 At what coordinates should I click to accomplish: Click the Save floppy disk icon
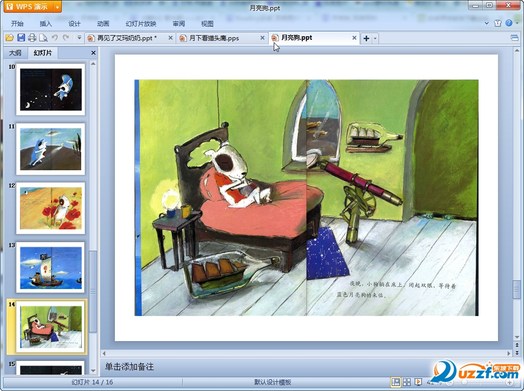[x=21, y=38]
